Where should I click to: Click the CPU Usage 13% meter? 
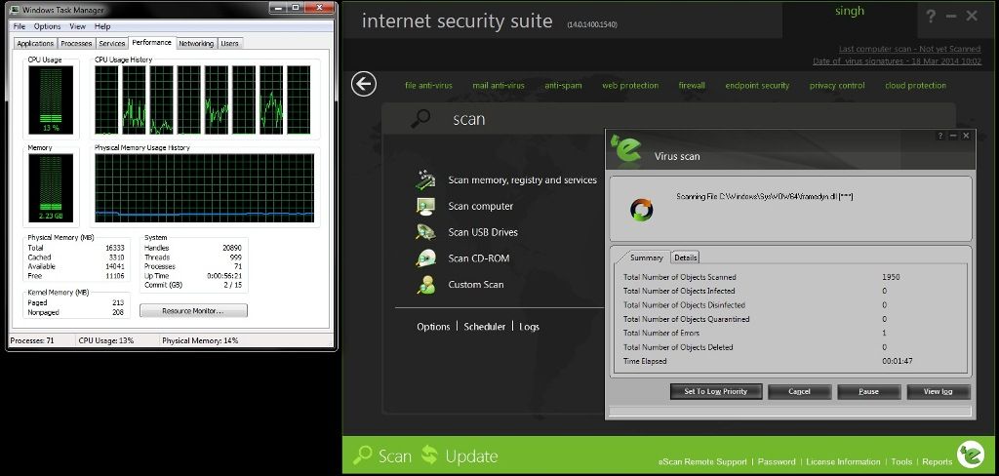[51, 99]
